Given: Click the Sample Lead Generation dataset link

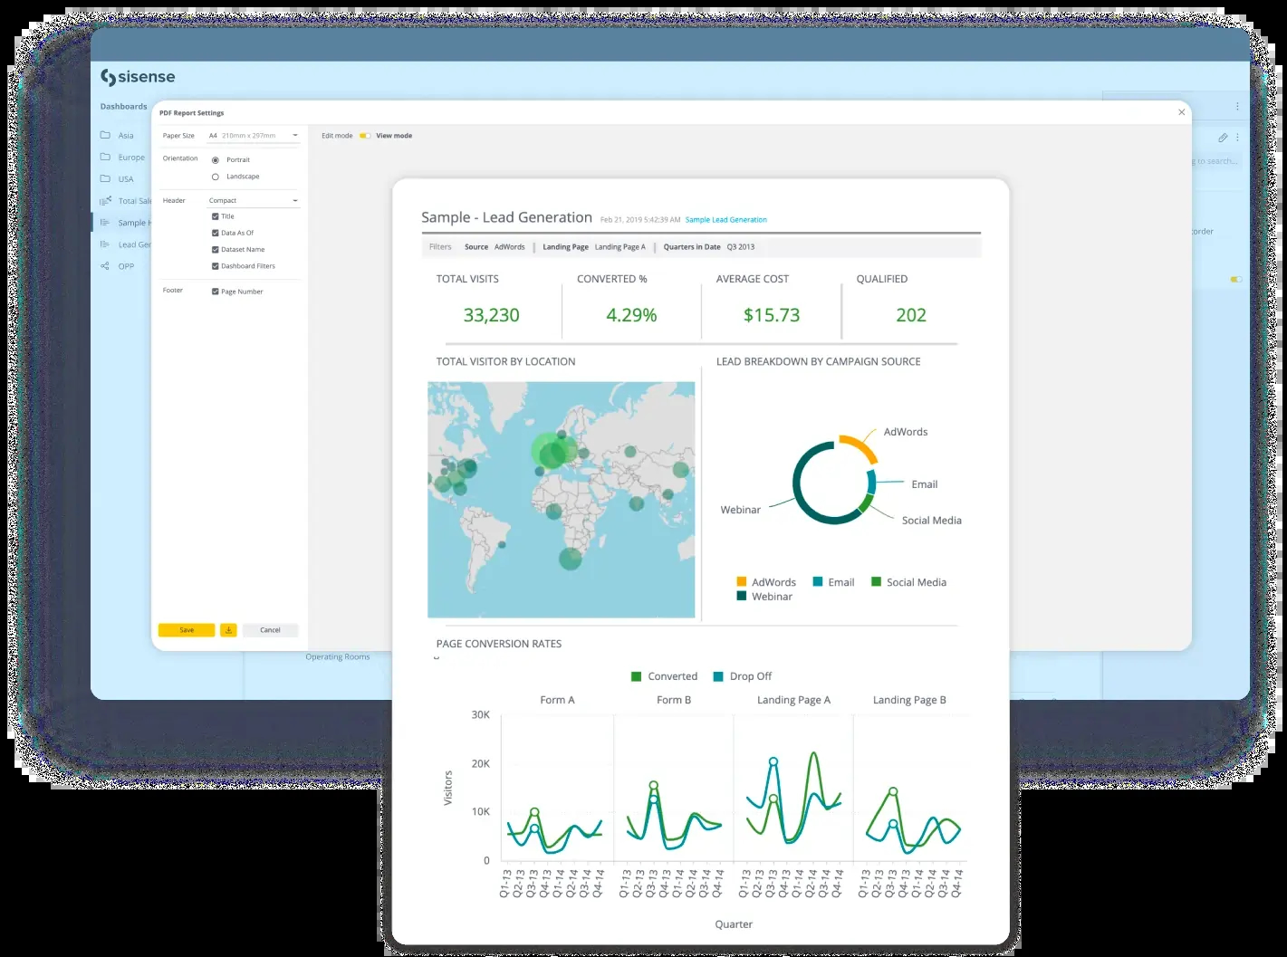Looking at the screenshot, I should pyautogui.click(x=725, y=220).
